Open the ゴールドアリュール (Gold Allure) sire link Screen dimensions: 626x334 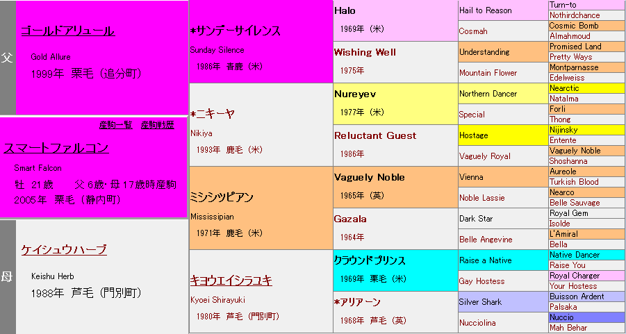tap(67, 31)
